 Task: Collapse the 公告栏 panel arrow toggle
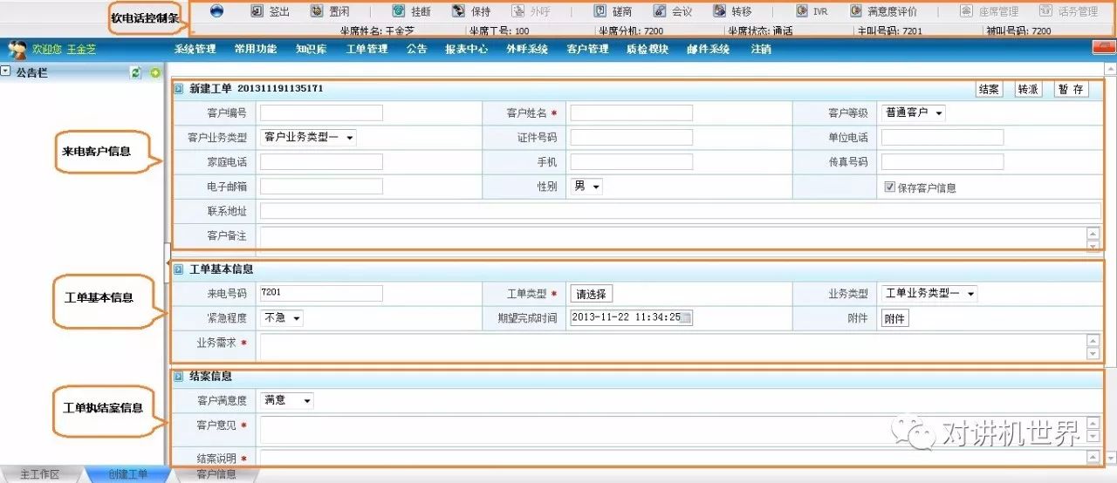tap(6, 71)
